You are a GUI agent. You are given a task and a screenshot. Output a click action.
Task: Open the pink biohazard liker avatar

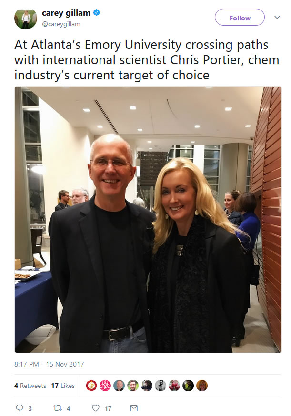coord(105,386)
